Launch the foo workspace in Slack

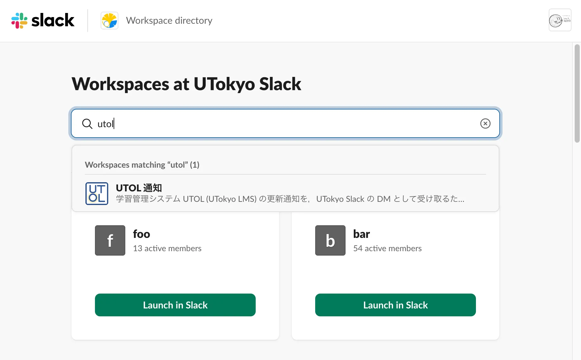pos(175,305)
